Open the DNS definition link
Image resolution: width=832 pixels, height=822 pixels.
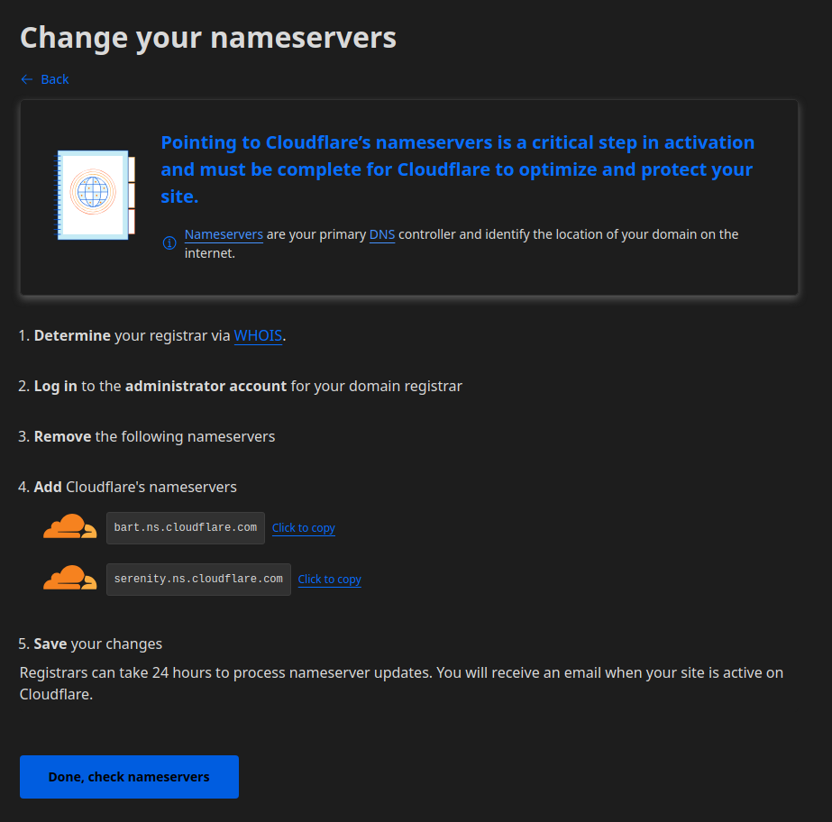point(382,234)
